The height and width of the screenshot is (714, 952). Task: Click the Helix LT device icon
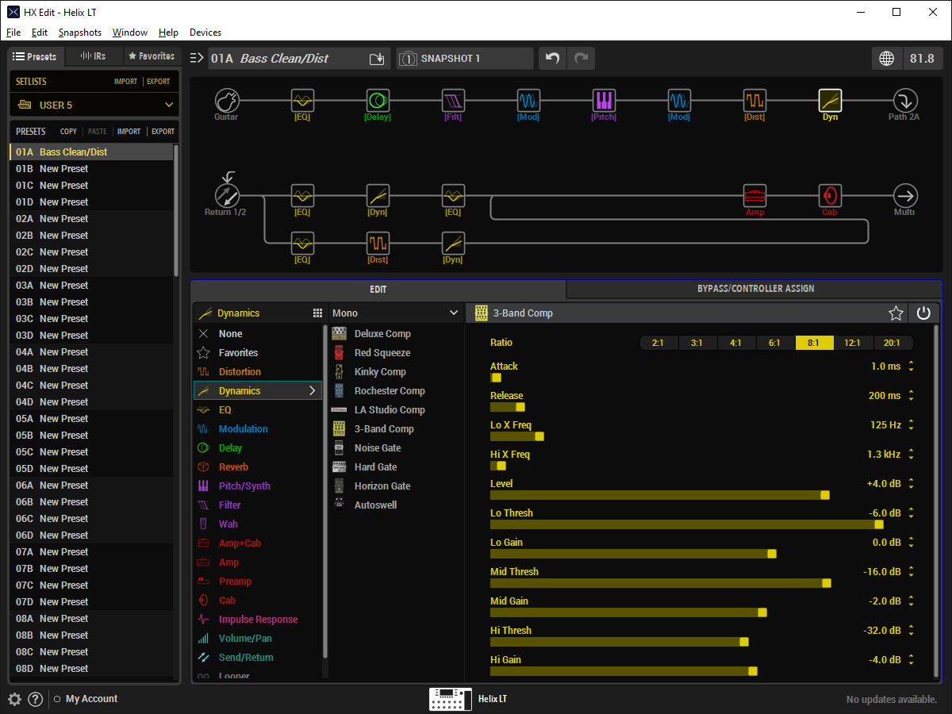tap(451, 699)
